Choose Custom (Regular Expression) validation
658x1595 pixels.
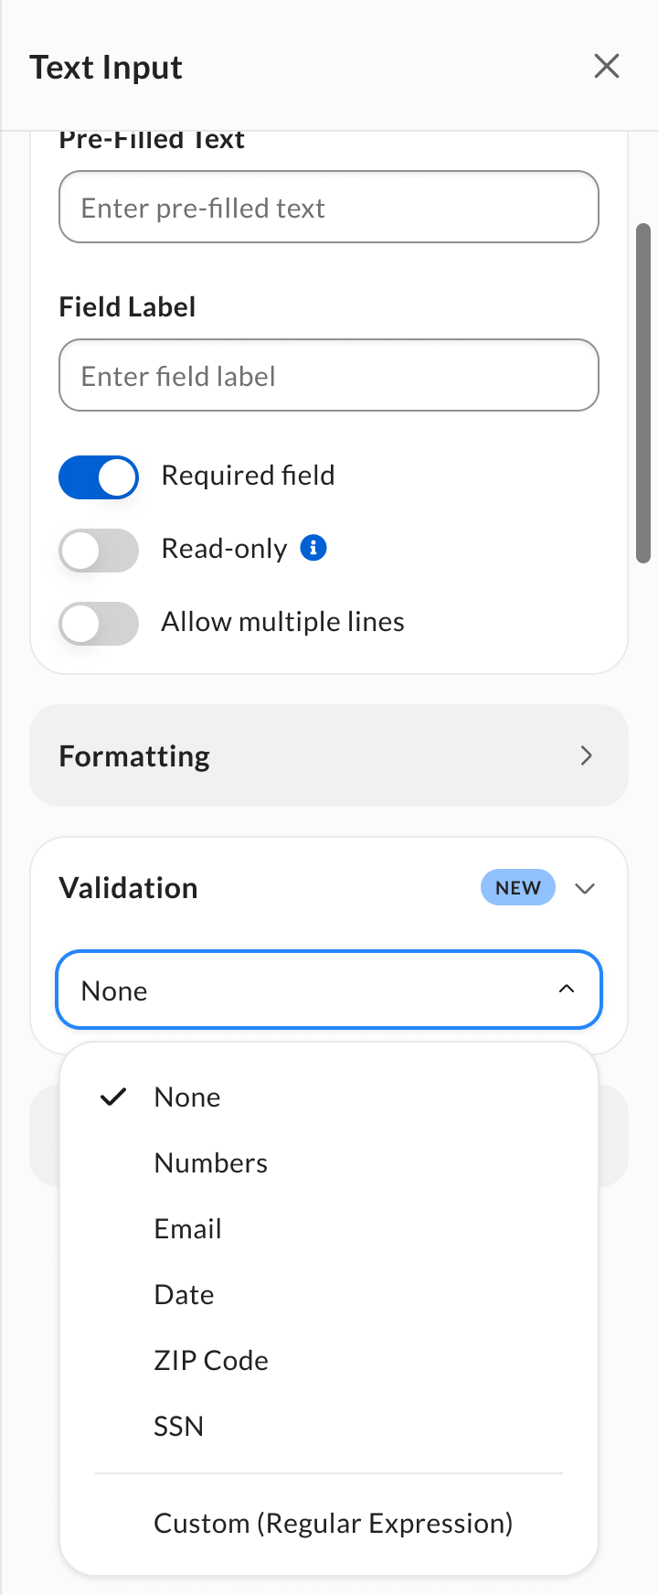point(334,1522)
